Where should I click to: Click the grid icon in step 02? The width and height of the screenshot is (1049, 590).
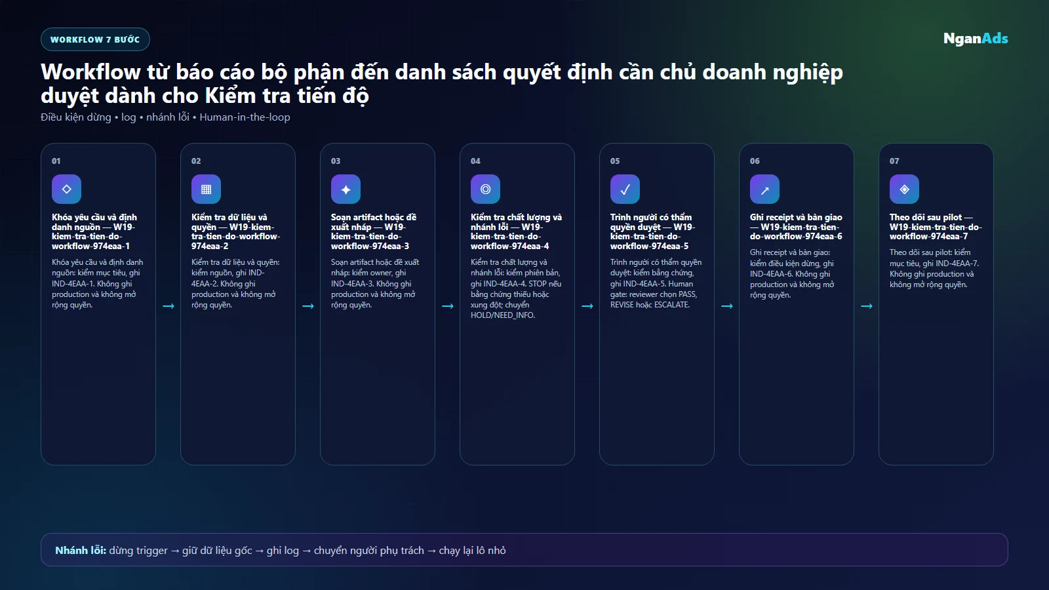click(206, 189)
